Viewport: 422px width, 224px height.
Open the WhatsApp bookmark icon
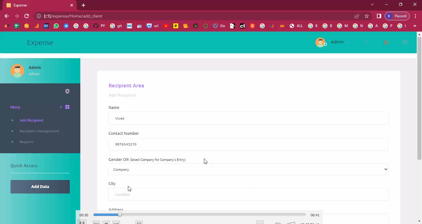[56, 26]
